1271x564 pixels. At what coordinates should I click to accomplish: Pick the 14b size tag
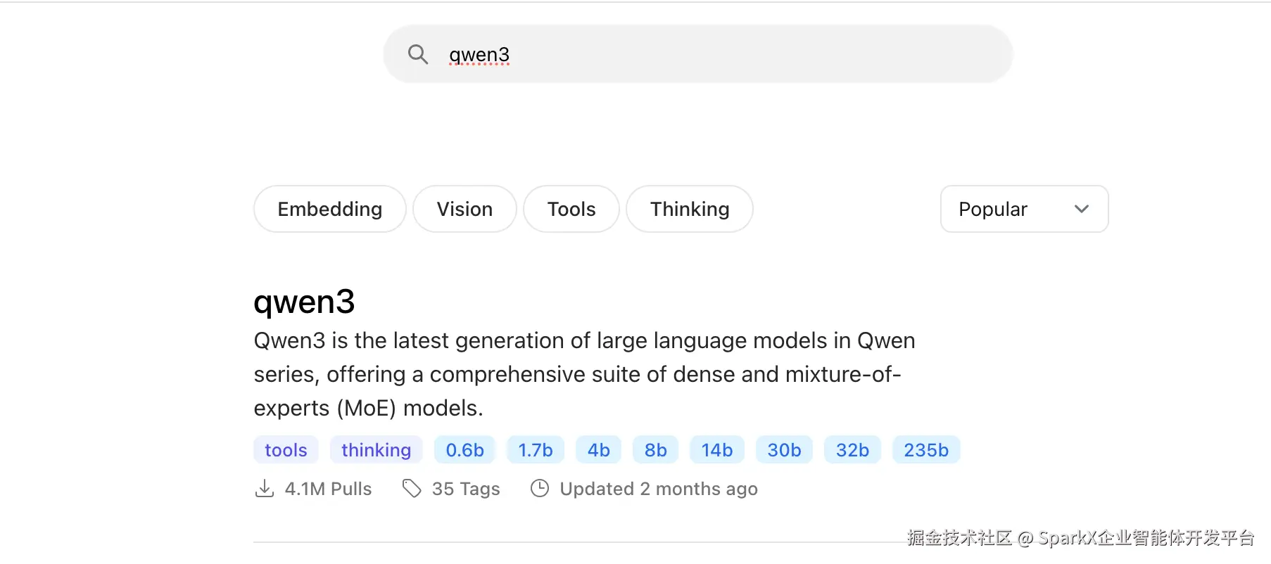click(x=716, y=450)
